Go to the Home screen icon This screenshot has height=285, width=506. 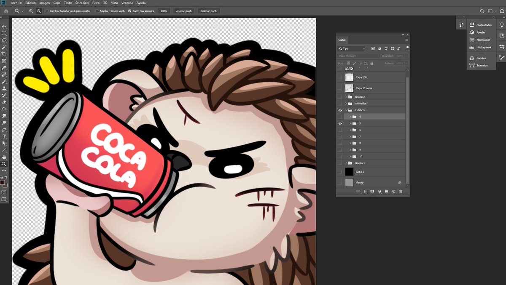(6, 11)
